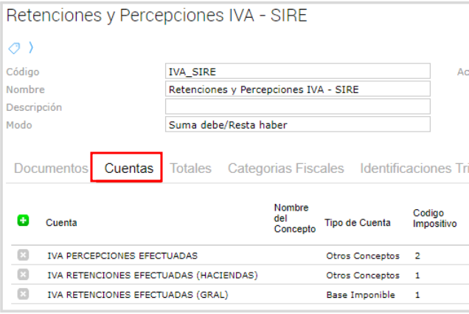Remove the IVA PERCEPCIONES EFECTUADAS row
Image resolution: width=469 pixels, height=314 pixels.
pyautogui.click(x=23, y=256)
